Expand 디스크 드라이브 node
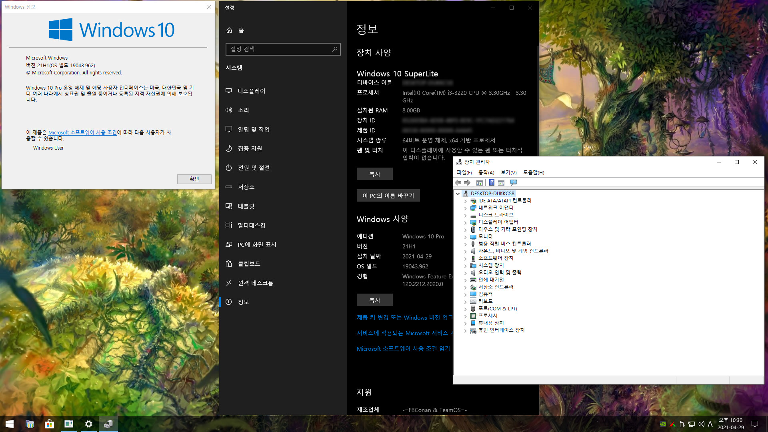 pos(465,216)
